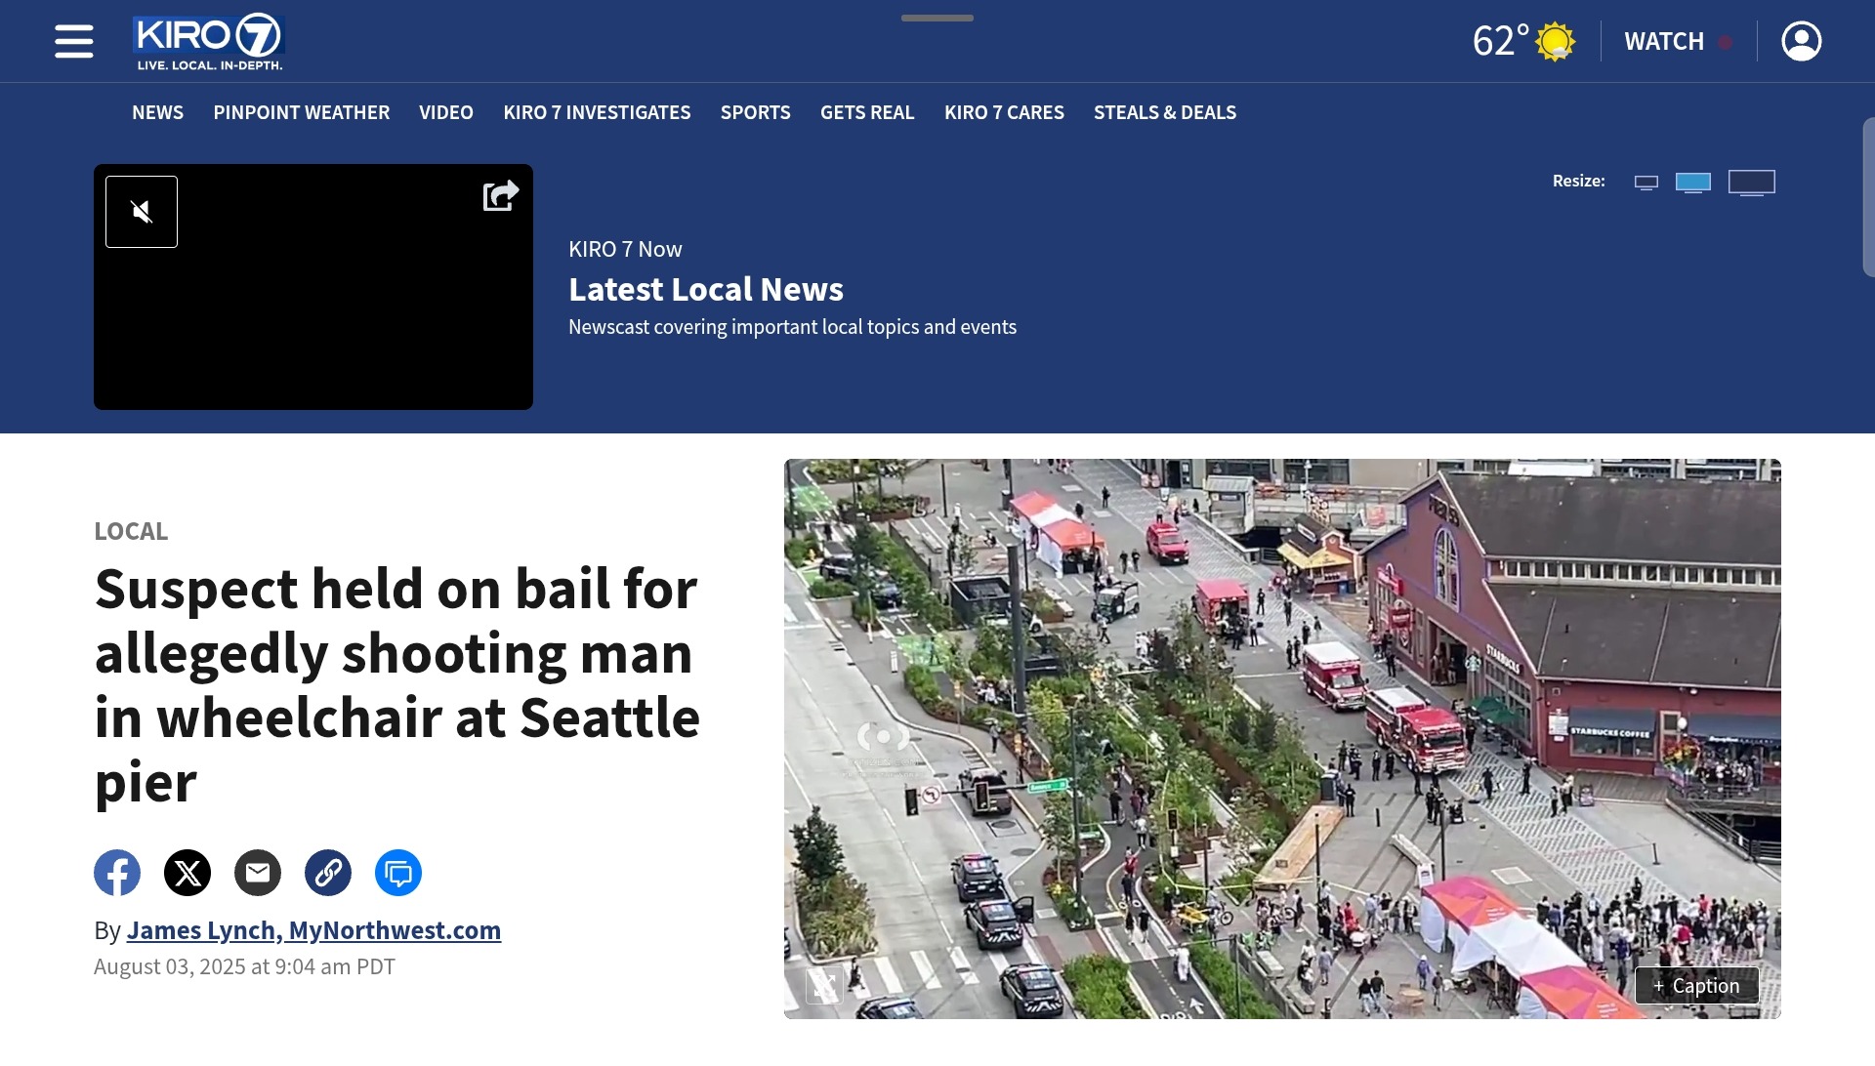The image size is (1875, 1066).
Task: Open James Lynch, MyNorthwest.com author link
Action: pyautogui.click(x=313, y=930)
